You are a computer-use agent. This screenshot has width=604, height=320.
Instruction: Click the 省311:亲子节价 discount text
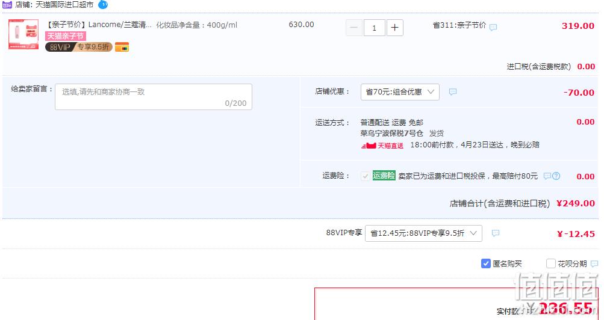pos(459,25)
